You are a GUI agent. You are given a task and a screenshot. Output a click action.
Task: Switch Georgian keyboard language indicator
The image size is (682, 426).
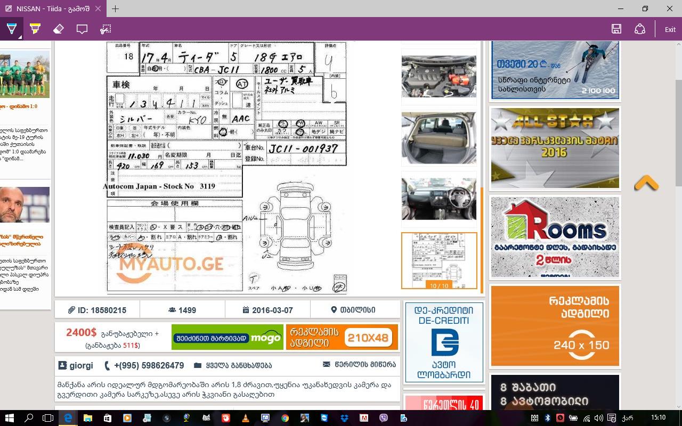(628, 418)
